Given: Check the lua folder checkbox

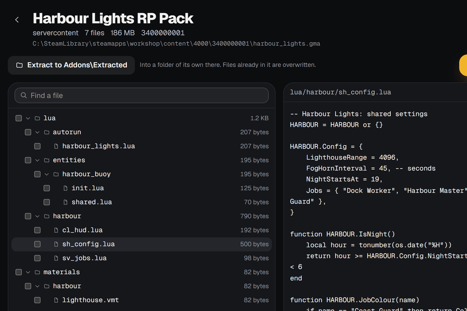Looking at the screenshot, I should coord(19,118).
